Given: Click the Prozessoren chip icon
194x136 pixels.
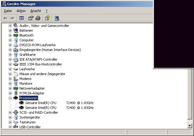Looking at the screenshot, I should [x=16, y=98].
